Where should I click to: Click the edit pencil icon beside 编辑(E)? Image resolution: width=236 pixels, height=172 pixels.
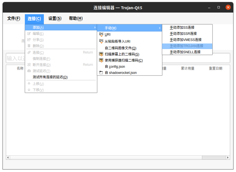[x=29, y=33]
